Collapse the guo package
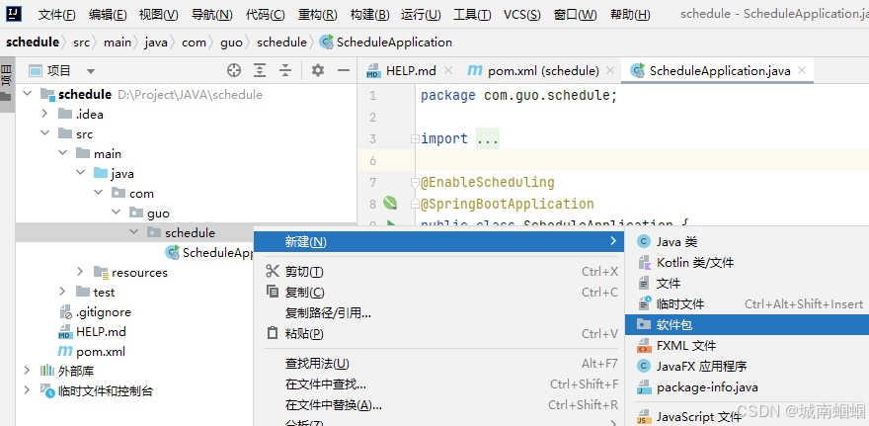This screenshot has width=869, height=426. 116,213
